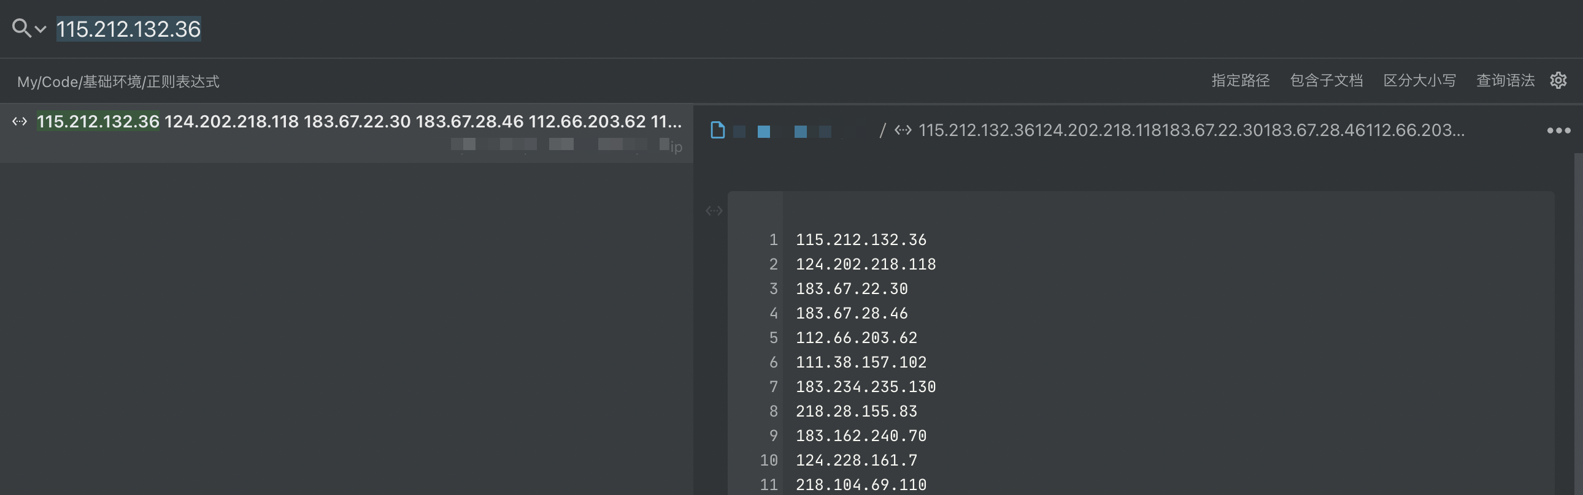Viewport: 1583px width, 495px height.
Task: Open the search result starting with 115.212.132.36
Action: 347,133
